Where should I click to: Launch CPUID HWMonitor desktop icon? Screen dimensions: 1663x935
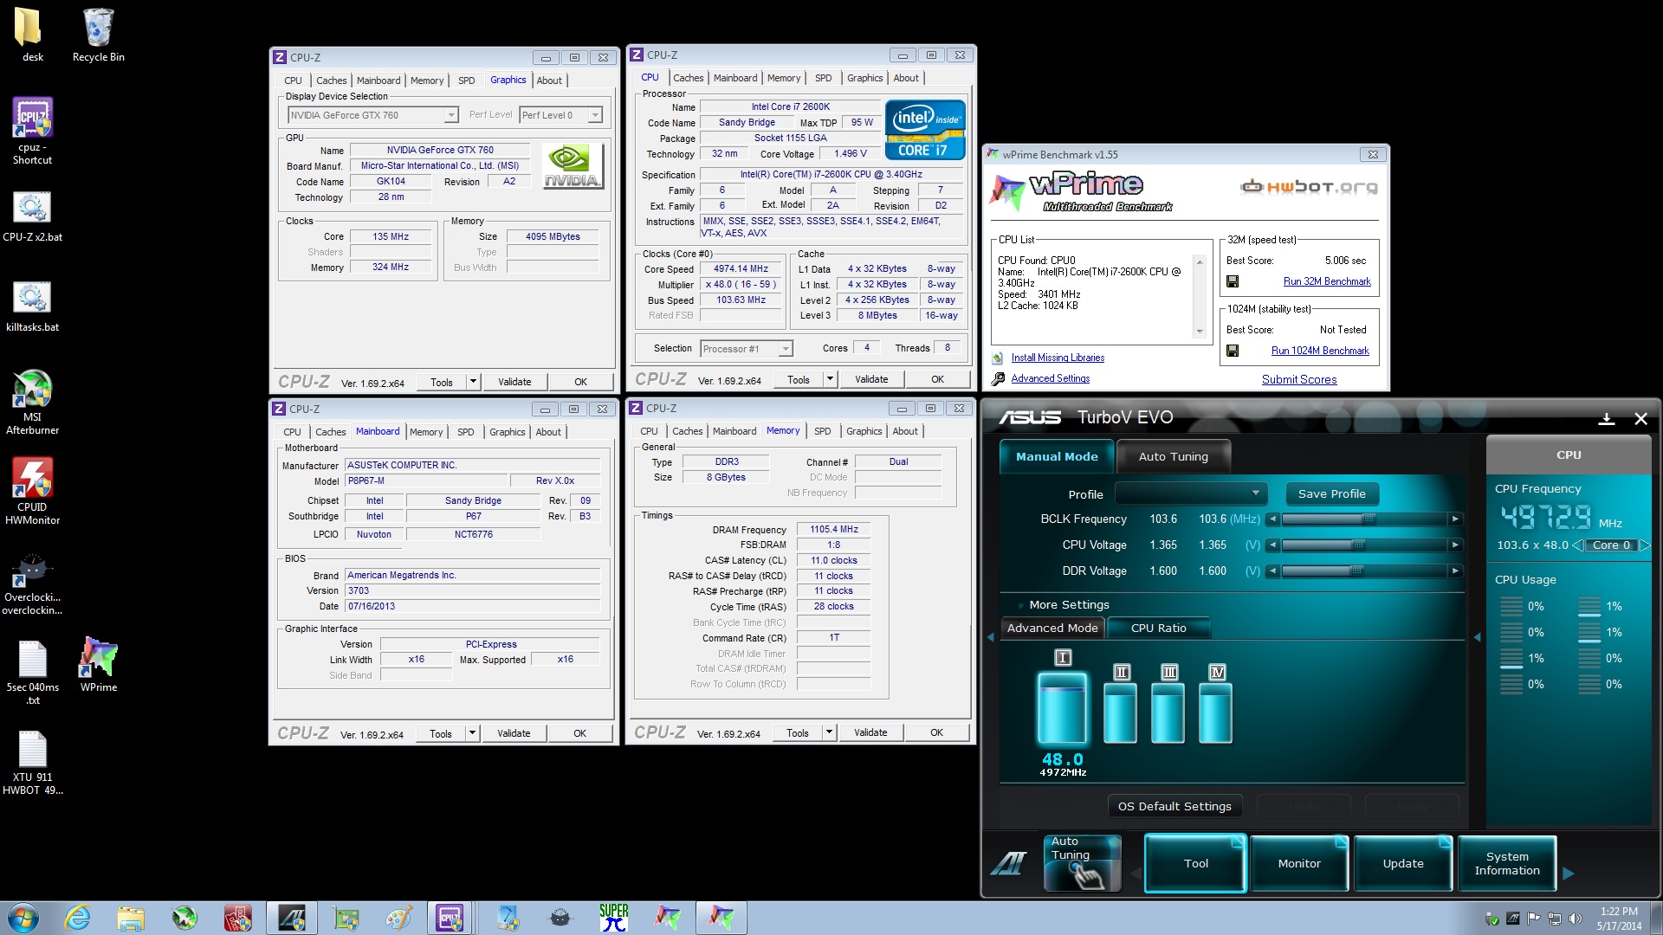[32, 492]
